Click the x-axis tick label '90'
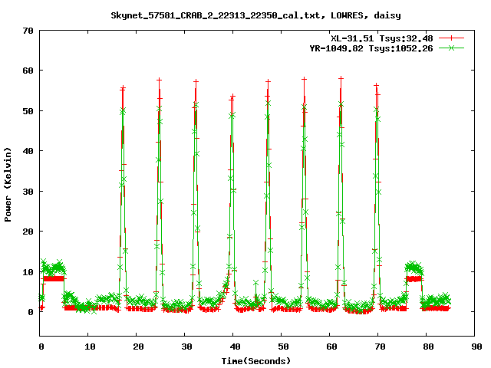Image resolution: width=491 pixels, height=368 pixels. 476,347
